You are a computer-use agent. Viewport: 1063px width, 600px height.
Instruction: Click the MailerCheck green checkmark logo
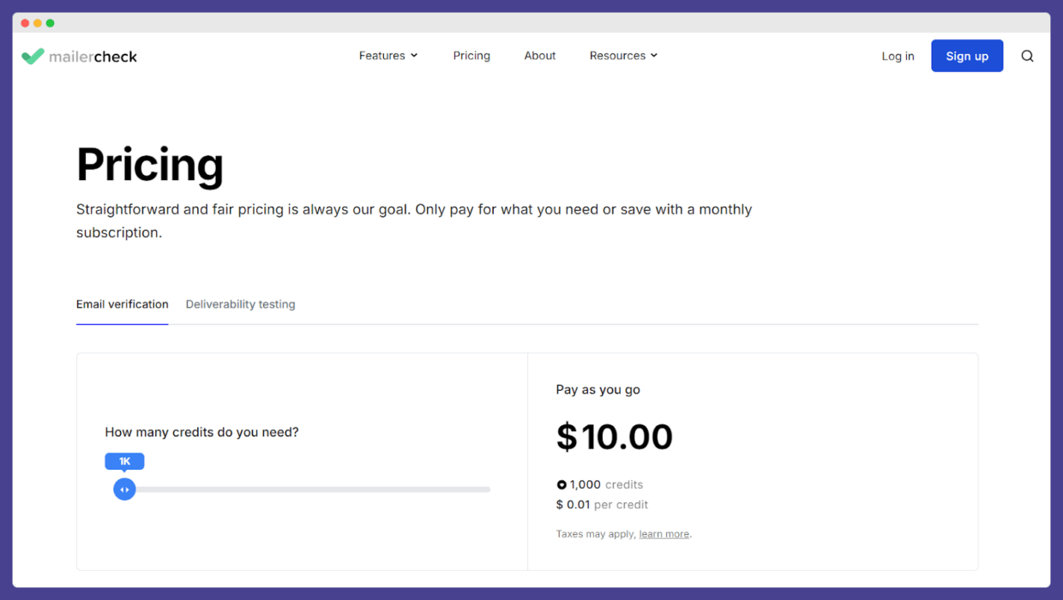33,57
